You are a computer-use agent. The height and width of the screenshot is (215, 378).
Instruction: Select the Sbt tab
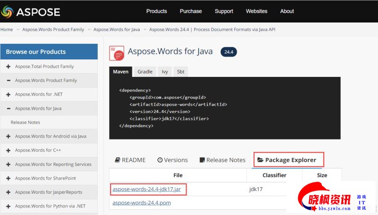click(x=180, y=72)
